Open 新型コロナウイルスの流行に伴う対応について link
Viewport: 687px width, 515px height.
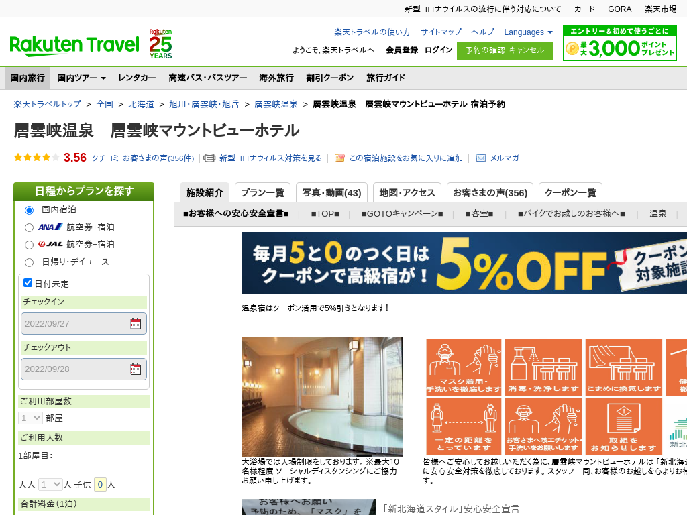[x=482, y=9]
